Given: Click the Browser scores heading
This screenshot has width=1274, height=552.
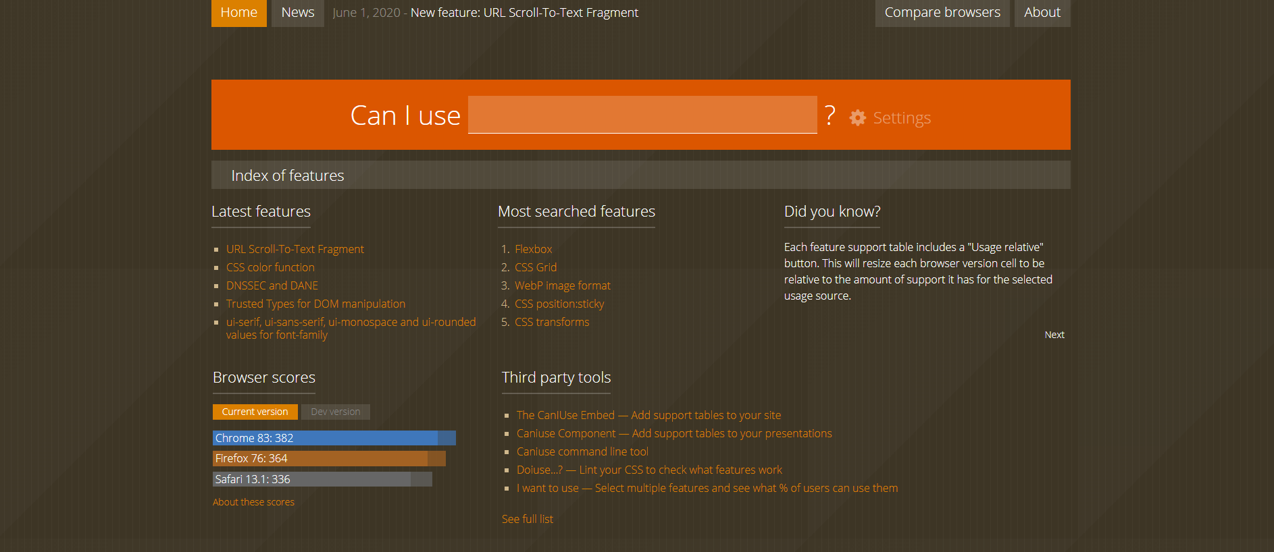Looking at the screenshot, I should pos(264,377).
